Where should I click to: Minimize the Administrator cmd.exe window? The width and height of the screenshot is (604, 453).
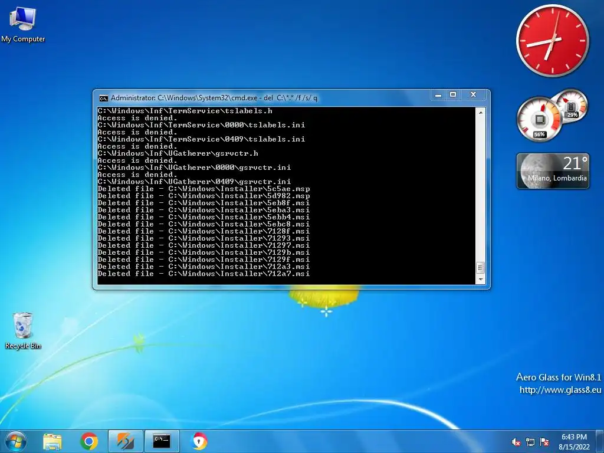[x=438, y=95]
